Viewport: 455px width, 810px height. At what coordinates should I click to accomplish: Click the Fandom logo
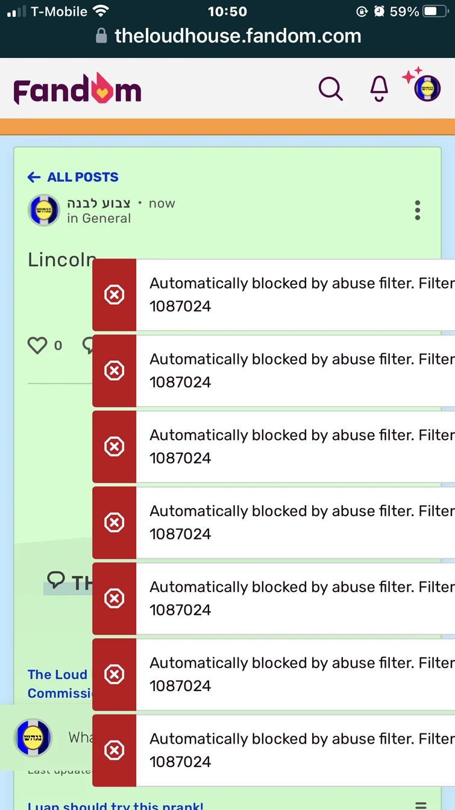coord(77,91)
